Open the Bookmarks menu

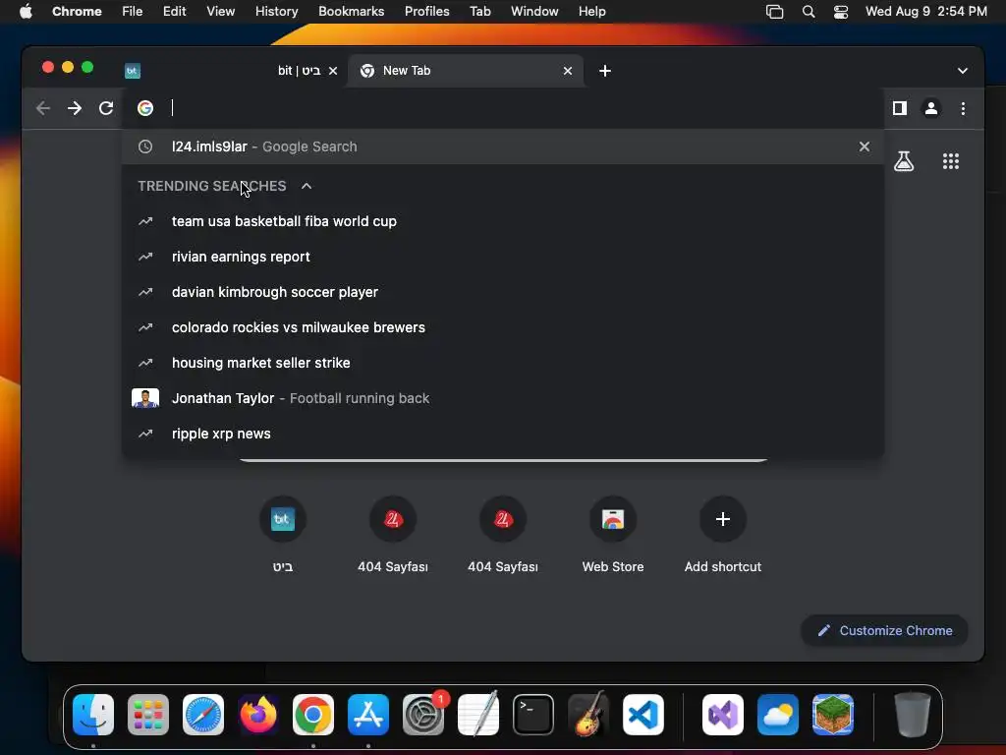coord(351,11)
